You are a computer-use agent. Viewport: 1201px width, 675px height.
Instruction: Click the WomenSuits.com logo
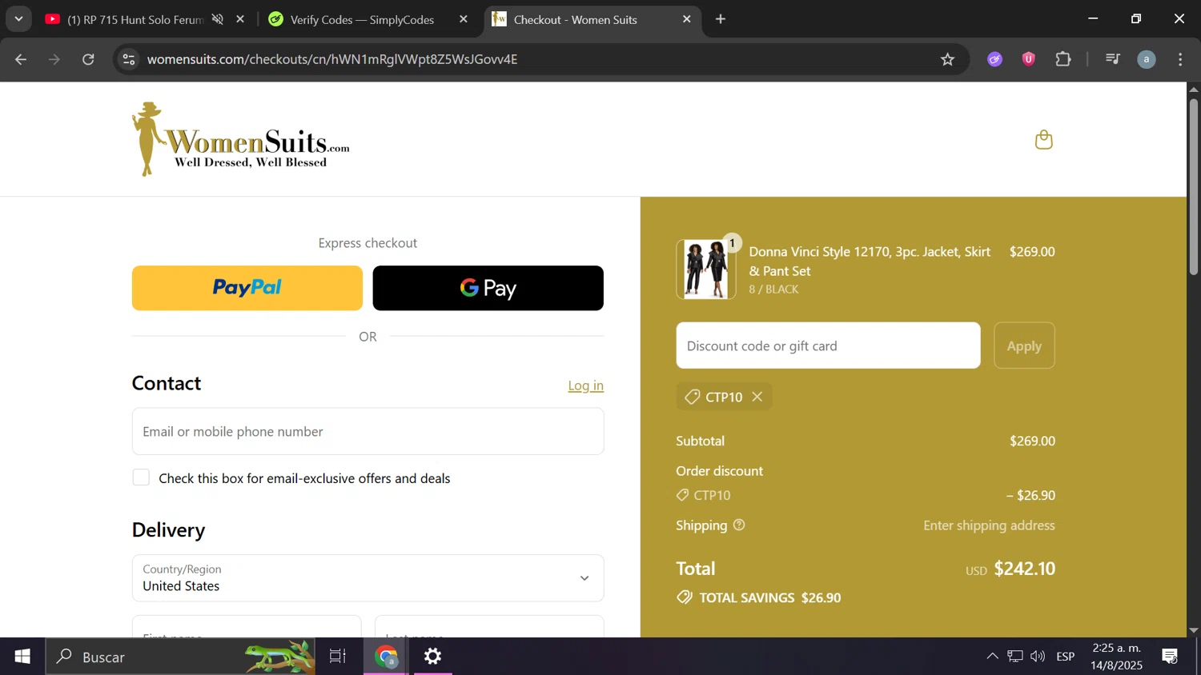[241, 139]
